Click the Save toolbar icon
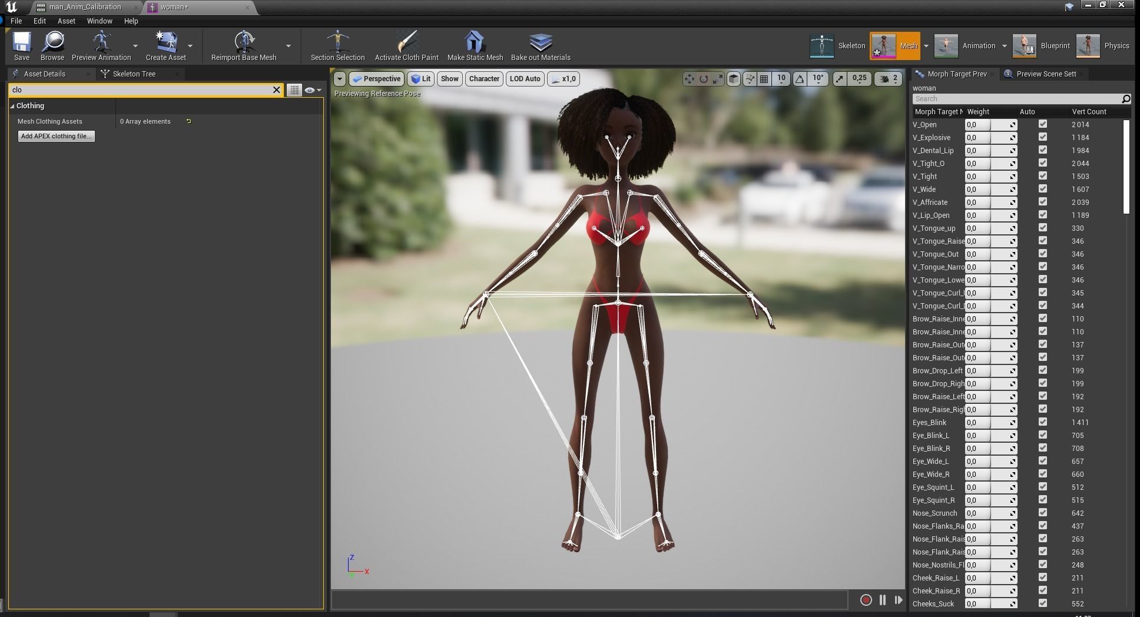 pyautogui.click(x=22, y=42)
